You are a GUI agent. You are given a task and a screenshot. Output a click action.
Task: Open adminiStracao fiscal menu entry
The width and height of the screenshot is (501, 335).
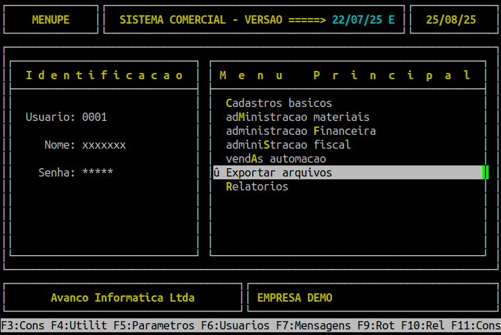[x=288, y=145]
